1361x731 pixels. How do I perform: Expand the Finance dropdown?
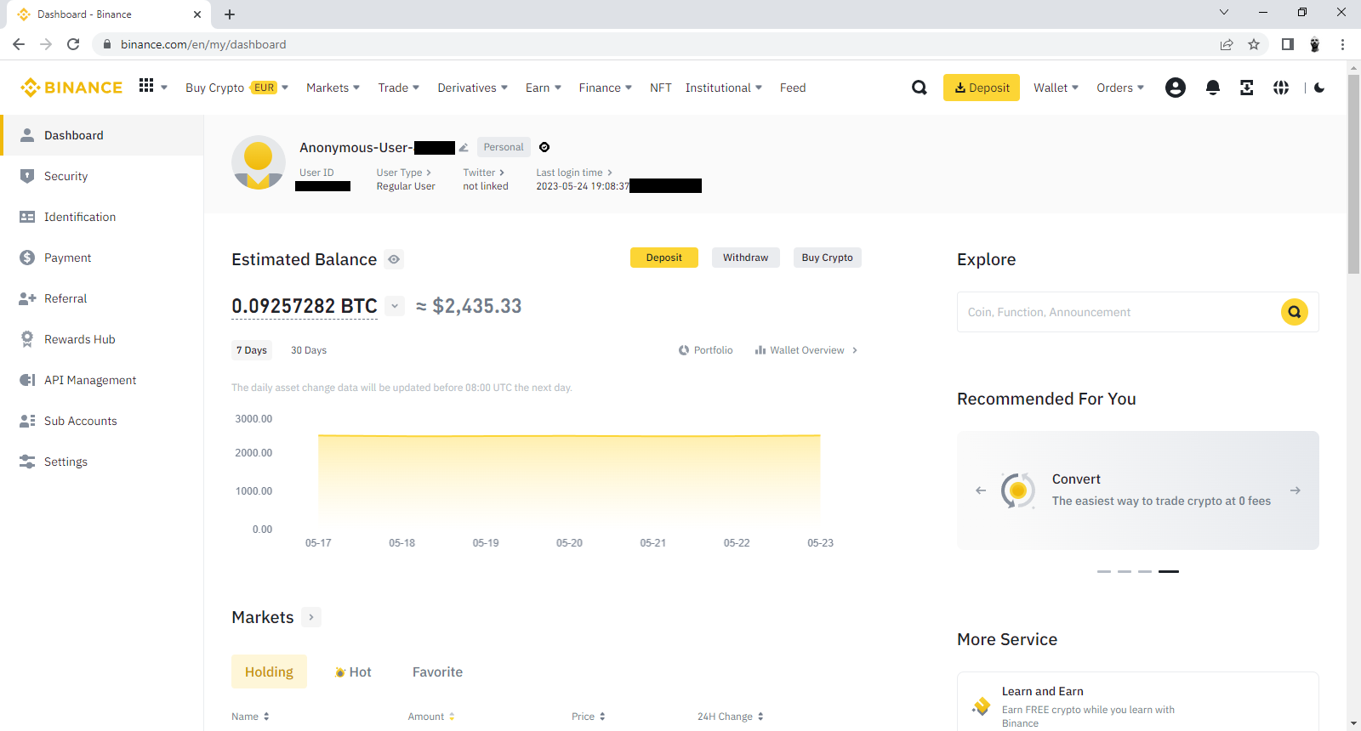606,88
